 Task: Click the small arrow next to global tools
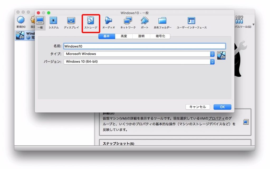pyautogui.click(x=253, y=24)
